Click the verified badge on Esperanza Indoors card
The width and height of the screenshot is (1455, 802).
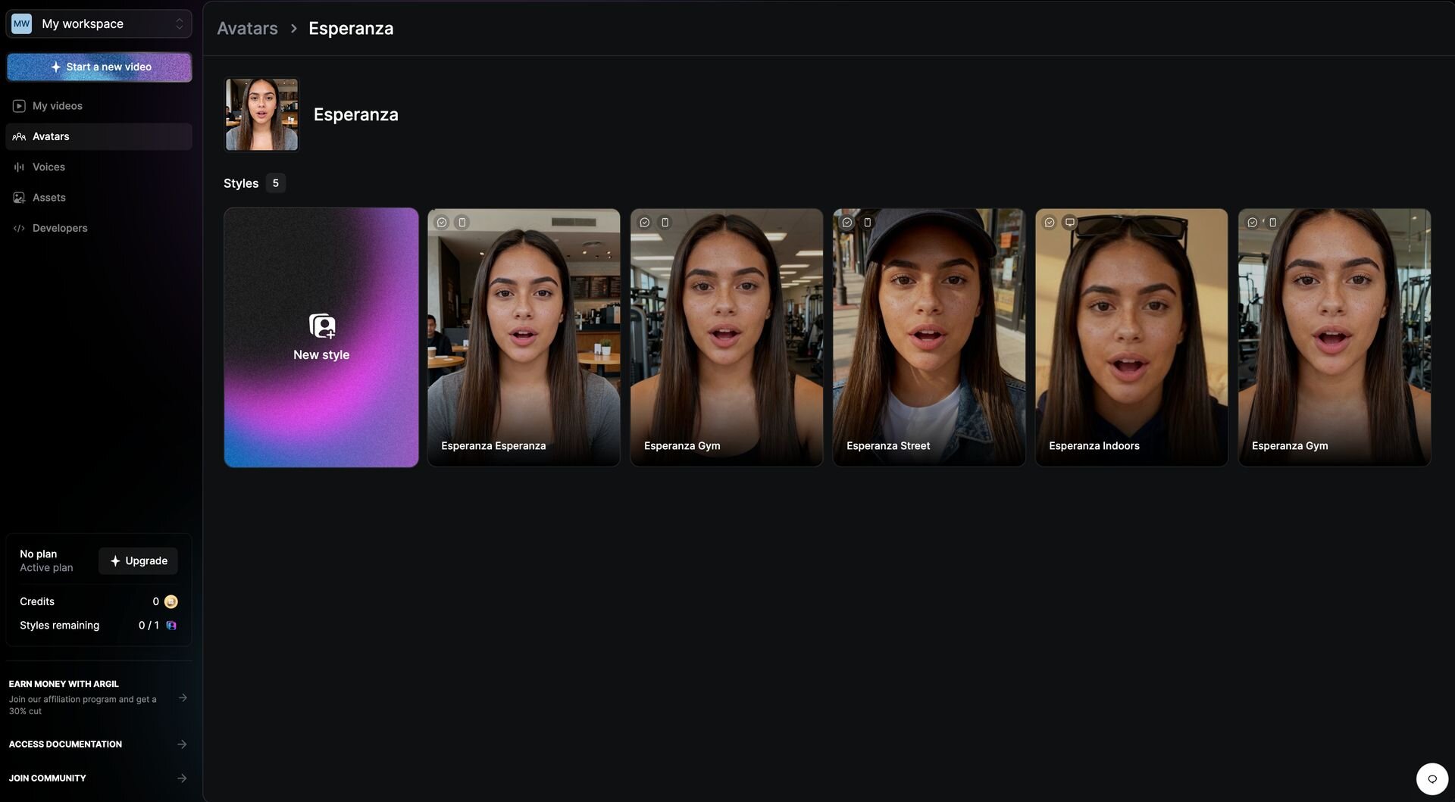[x=1050, y=223]
